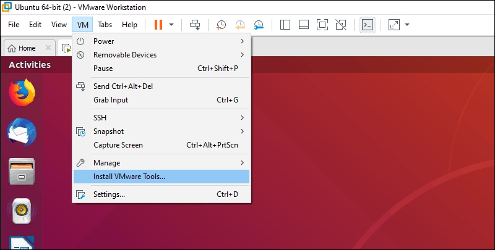Click the Snapshot menu icon

(81, 131)
